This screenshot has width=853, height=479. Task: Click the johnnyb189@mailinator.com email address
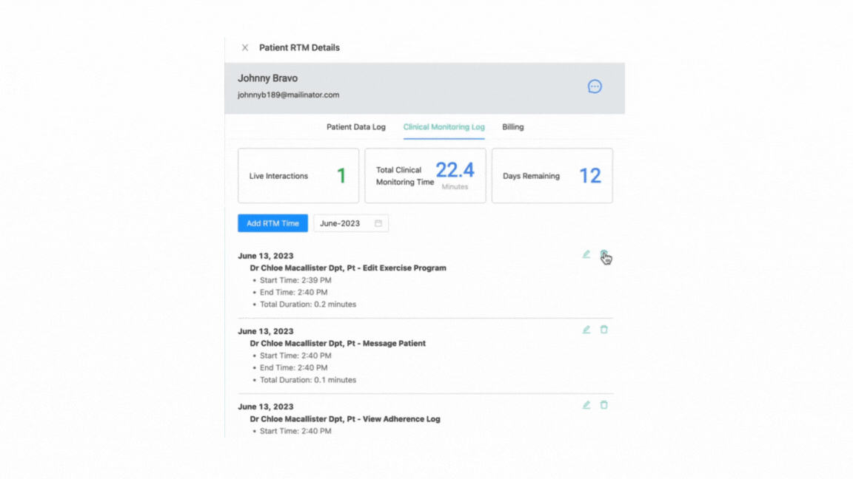pyautogui.click(x=288, y=95)
